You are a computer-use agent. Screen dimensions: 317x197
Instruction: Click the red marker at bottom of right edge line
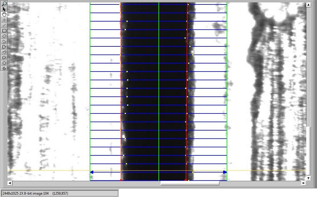tap(186, 180)
